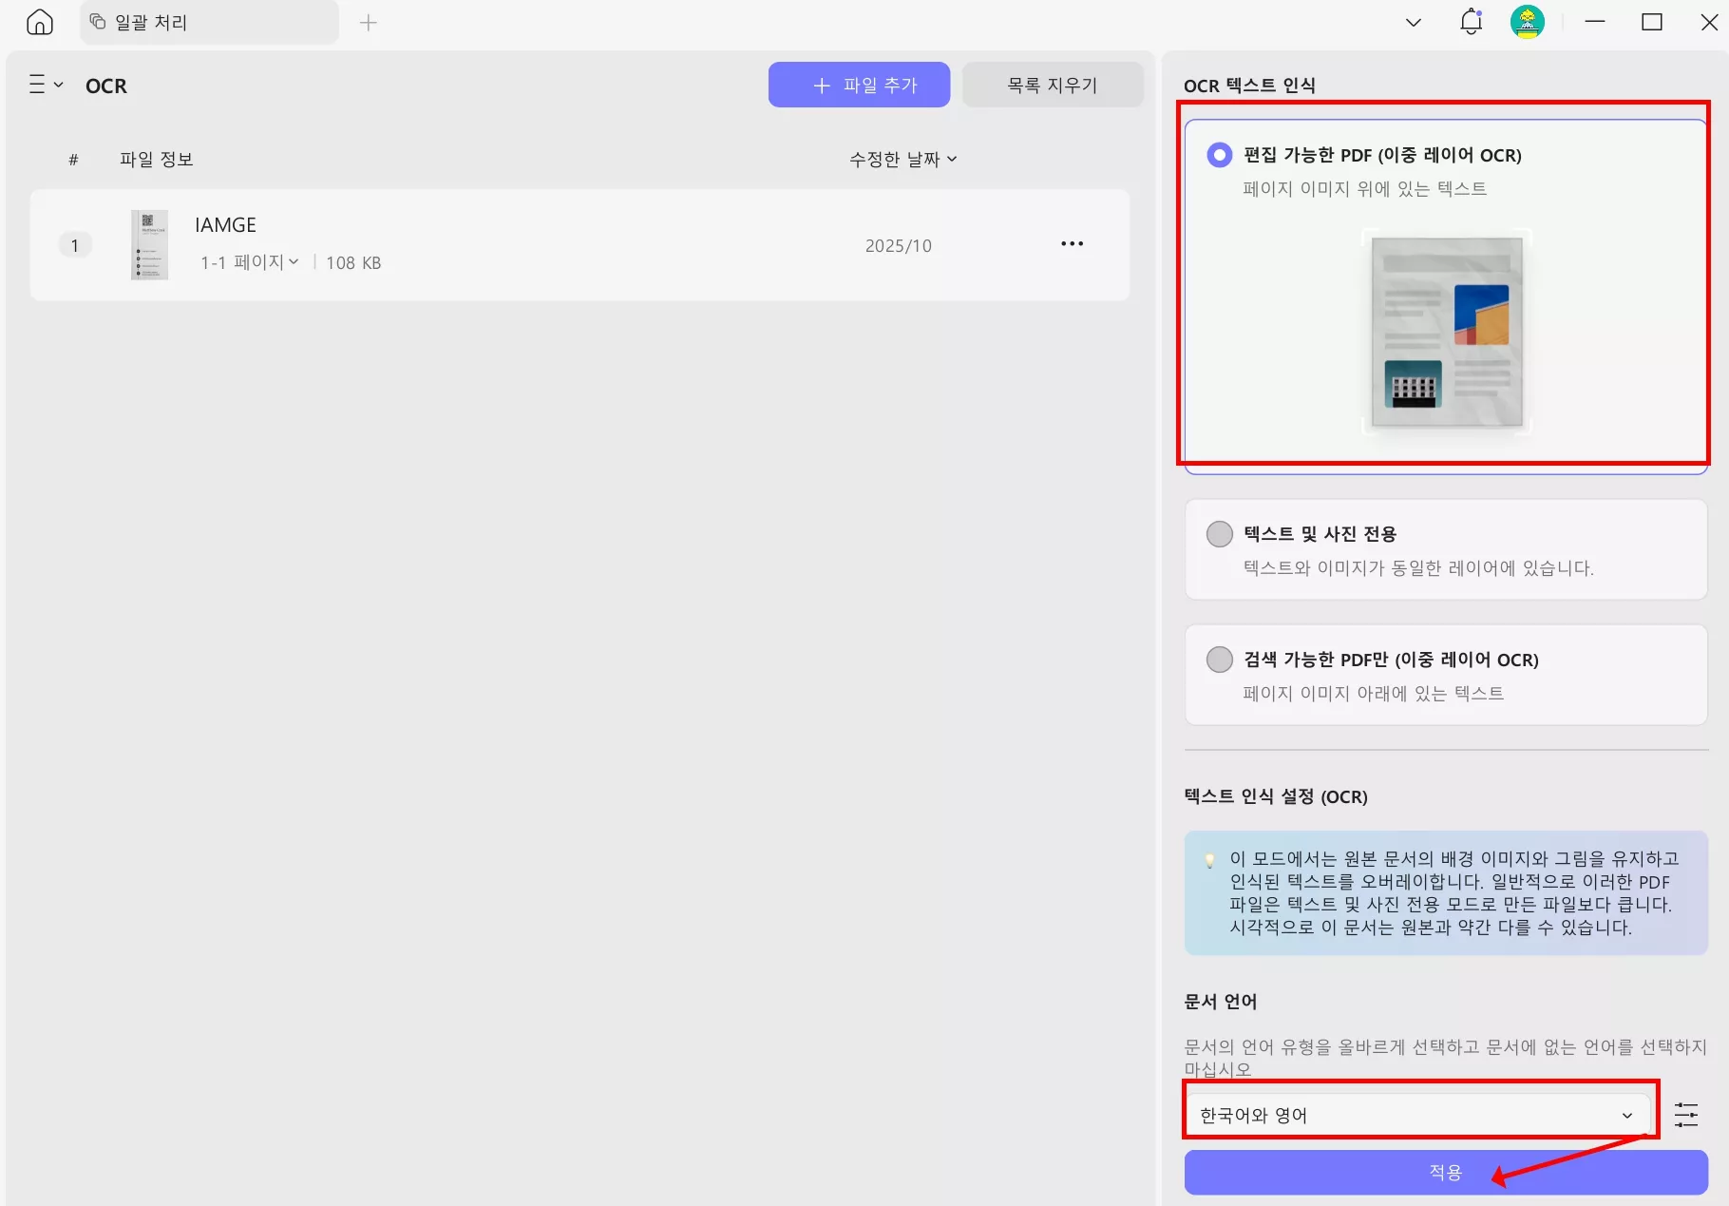Open more options for the IAMGE file
This screenshot has width=1729, height=1206.
coord(1072,244)
